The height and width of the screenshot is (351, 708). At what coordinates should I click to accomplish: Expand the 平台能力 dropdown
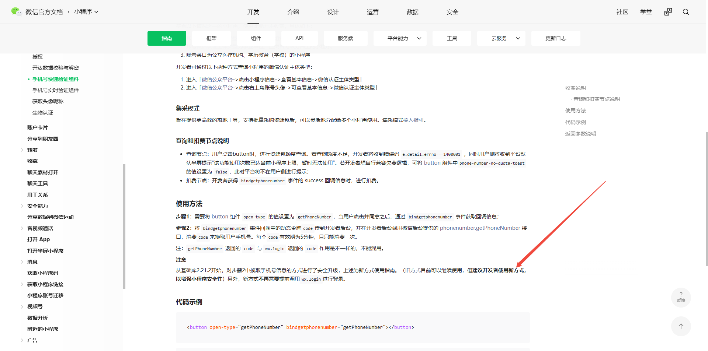point(400,38)
